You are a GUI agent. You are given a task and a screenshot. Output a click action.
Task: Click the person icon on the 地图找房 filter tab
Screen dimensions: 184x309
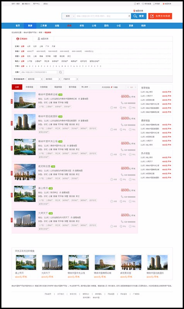[x=39, y=39]
